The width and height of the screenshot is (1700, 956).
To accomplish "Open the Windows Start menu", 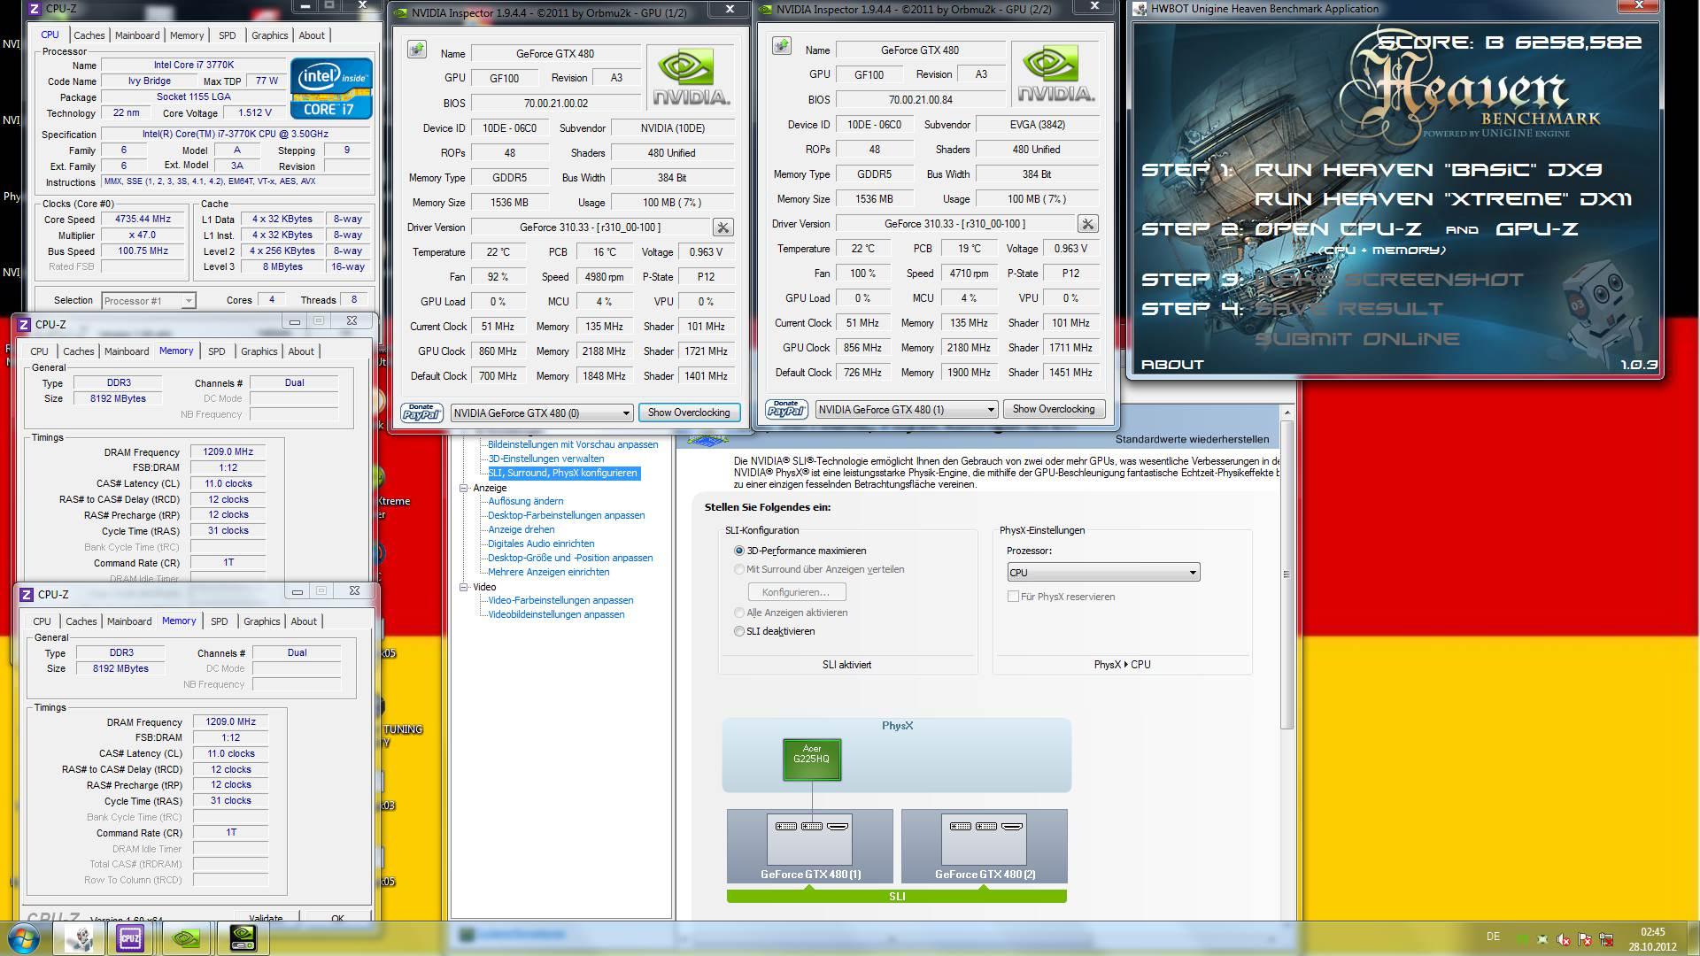I will [x=24, y=937].
